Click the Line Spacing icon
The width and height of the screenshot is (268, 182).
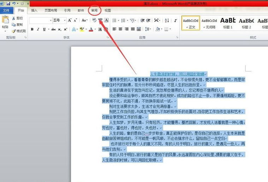[147, 29]
